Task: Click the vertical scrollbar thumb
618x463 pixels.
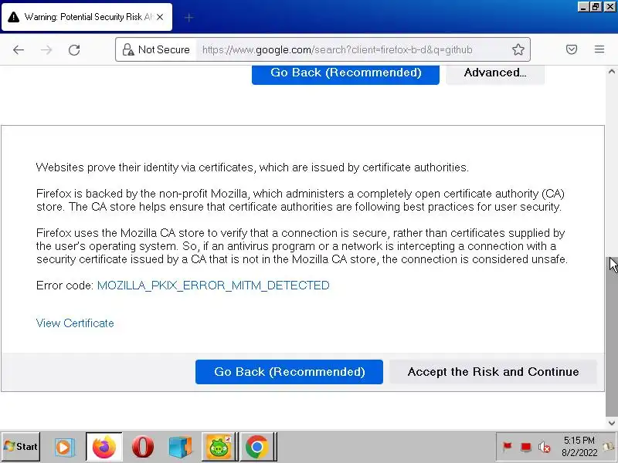Action: [x=611, y=335]
